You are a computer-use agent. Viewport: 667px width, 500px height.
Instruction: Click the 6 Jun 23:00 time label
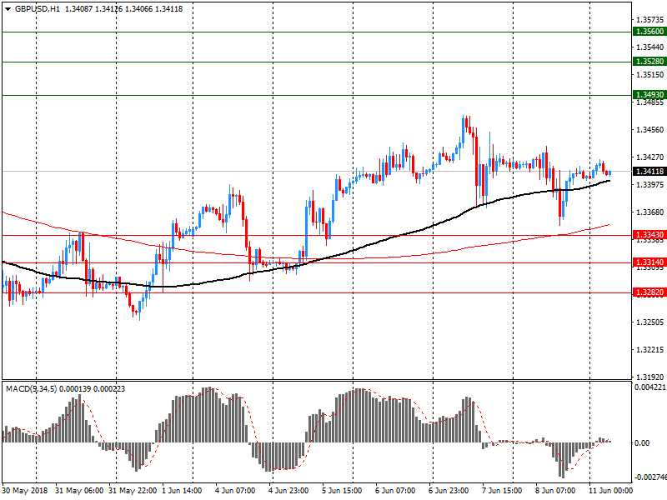click(x=449, y=491)
